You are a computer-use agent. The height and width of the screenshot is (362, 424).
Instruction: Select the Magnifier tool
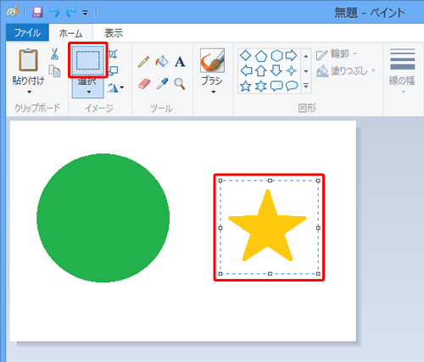(180, 84)
